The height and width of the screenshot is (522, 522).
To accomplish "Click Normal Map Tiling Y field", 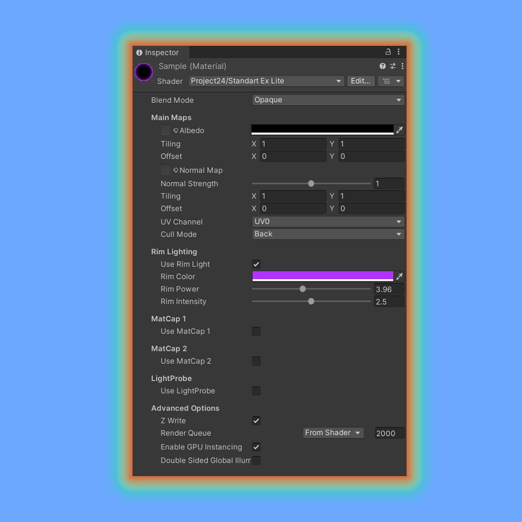I will (372, 196).
